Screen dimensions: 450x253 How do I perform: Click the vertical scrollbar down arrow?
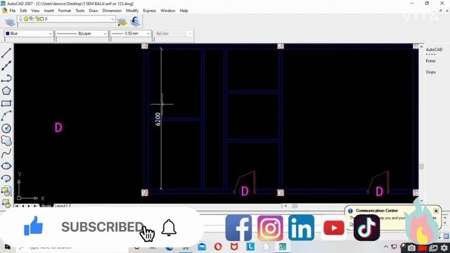point(421,200)
